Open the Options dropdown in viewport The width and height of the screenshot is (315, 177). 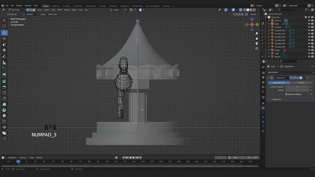[x=254, y=14]
